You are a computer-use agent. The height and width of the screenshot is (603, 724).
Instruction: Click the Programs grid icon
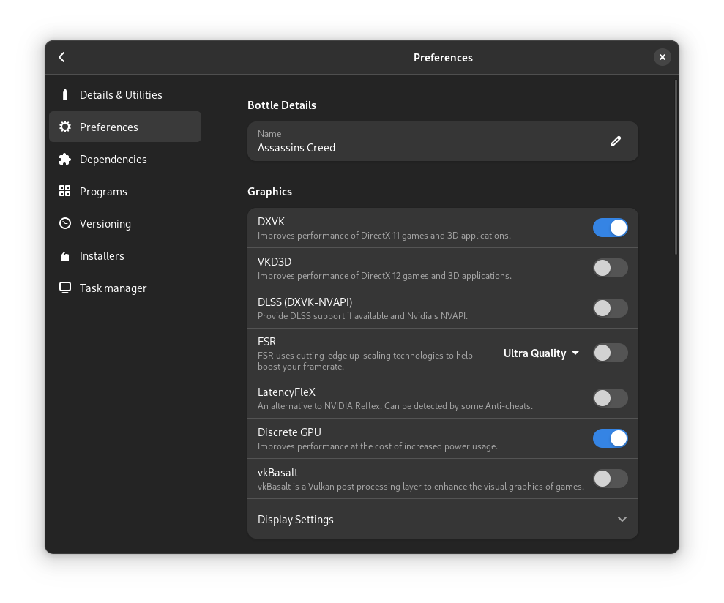[64, 191]
